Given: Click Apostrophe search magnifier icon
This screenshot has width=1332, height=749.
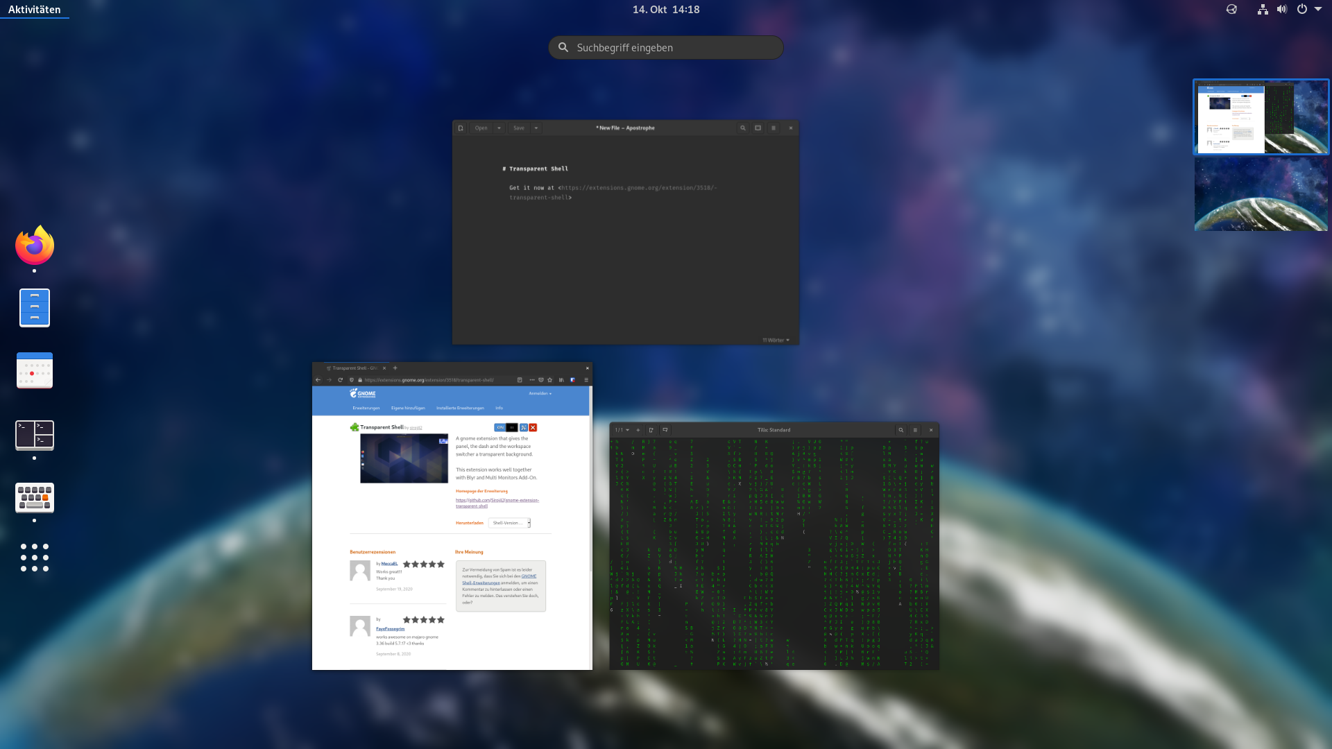Looking at the screenshot, I should pyautogui.click(x=743, y=128).
